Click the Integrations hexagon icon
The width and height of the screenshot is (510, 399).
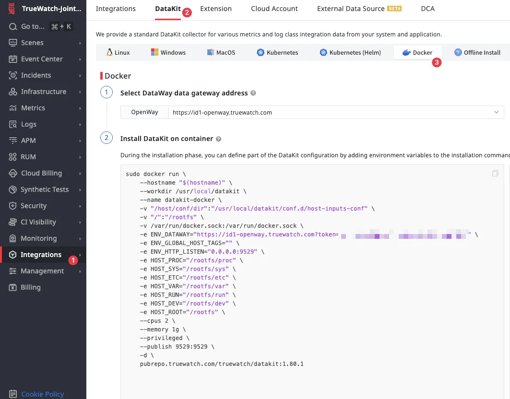coord(12,255)
